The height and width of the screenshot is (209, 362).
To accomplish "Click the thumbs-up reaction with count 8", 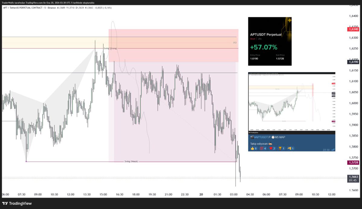I will [254, 148].
